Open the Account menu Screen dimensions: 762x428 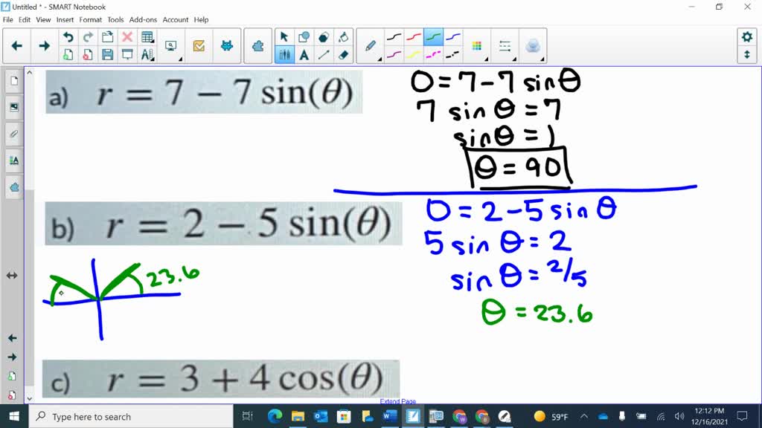(x=176, y=20)
